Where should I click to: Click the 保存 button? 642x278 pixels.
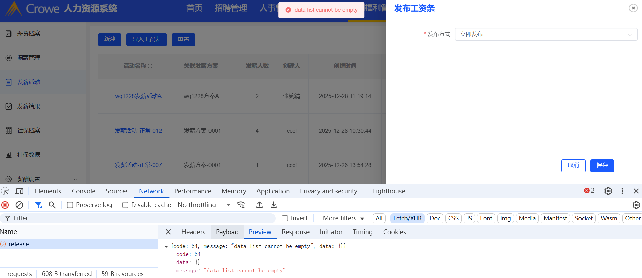[x=602, y=165]
